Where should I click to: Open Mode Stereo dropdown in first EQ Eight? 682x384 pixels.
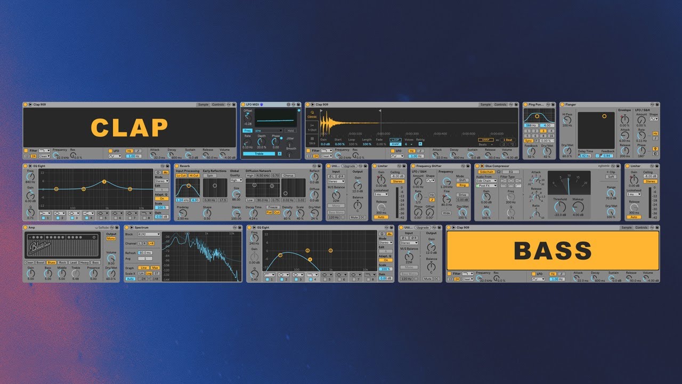(162, 181)
